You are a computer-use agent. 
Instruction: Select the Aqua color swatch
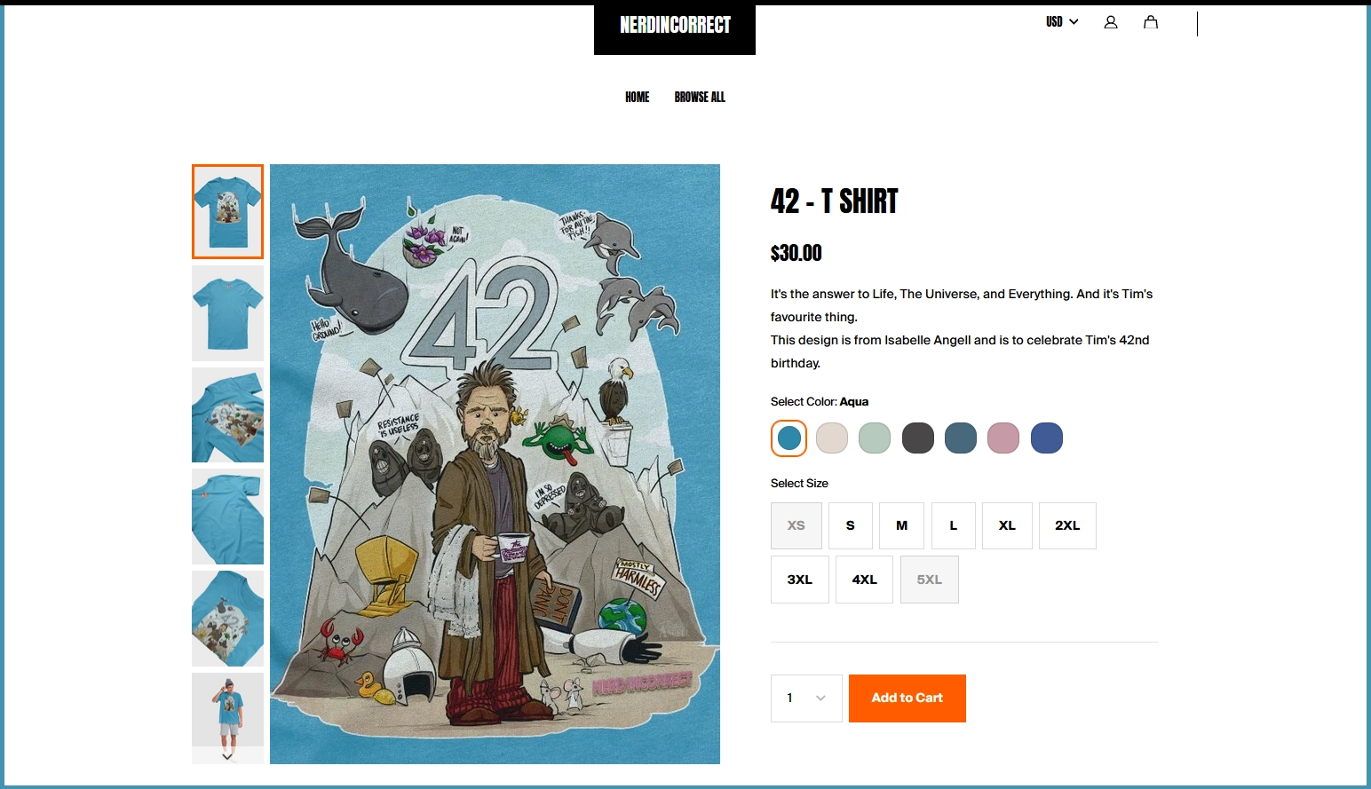tap(788, 438)
